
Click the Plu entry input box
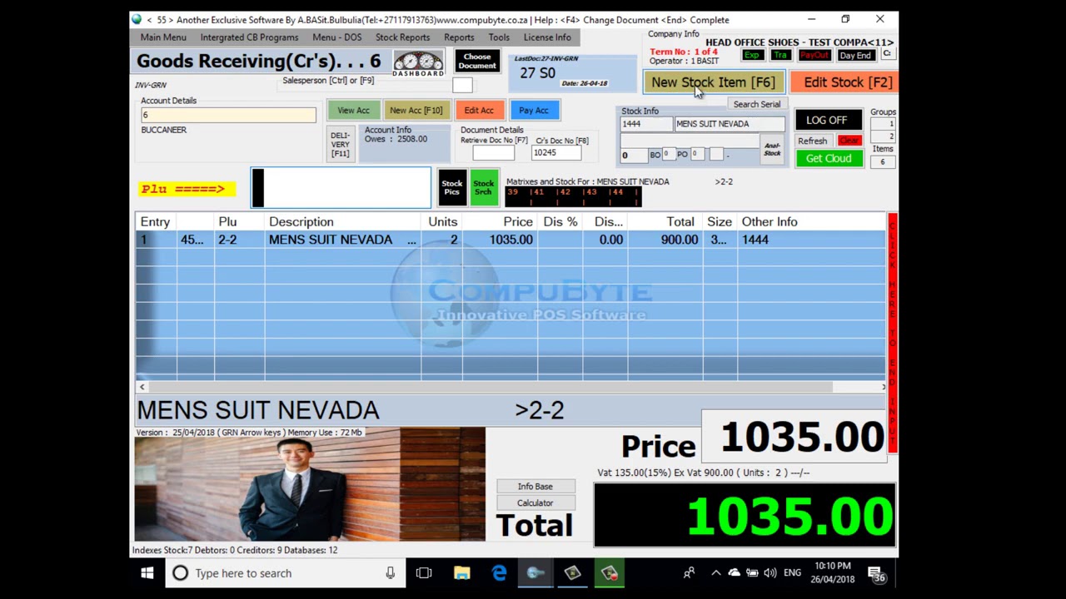tap(341, 187)
